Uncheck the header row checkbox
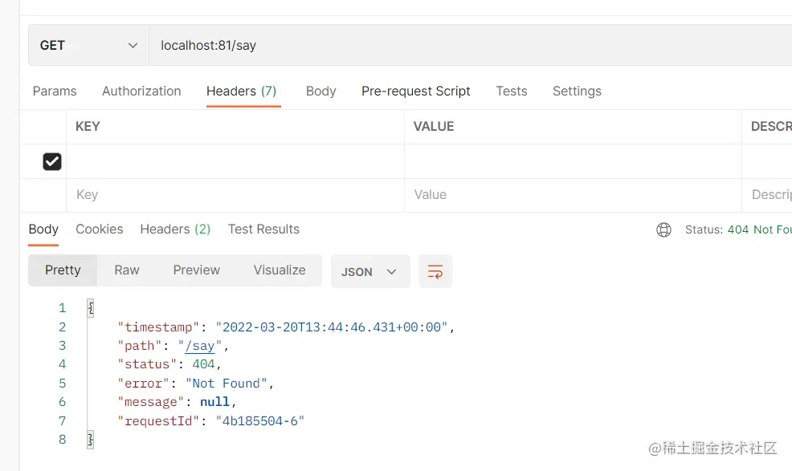The width and height of the screenshot is (792, 471). point(52,161)
